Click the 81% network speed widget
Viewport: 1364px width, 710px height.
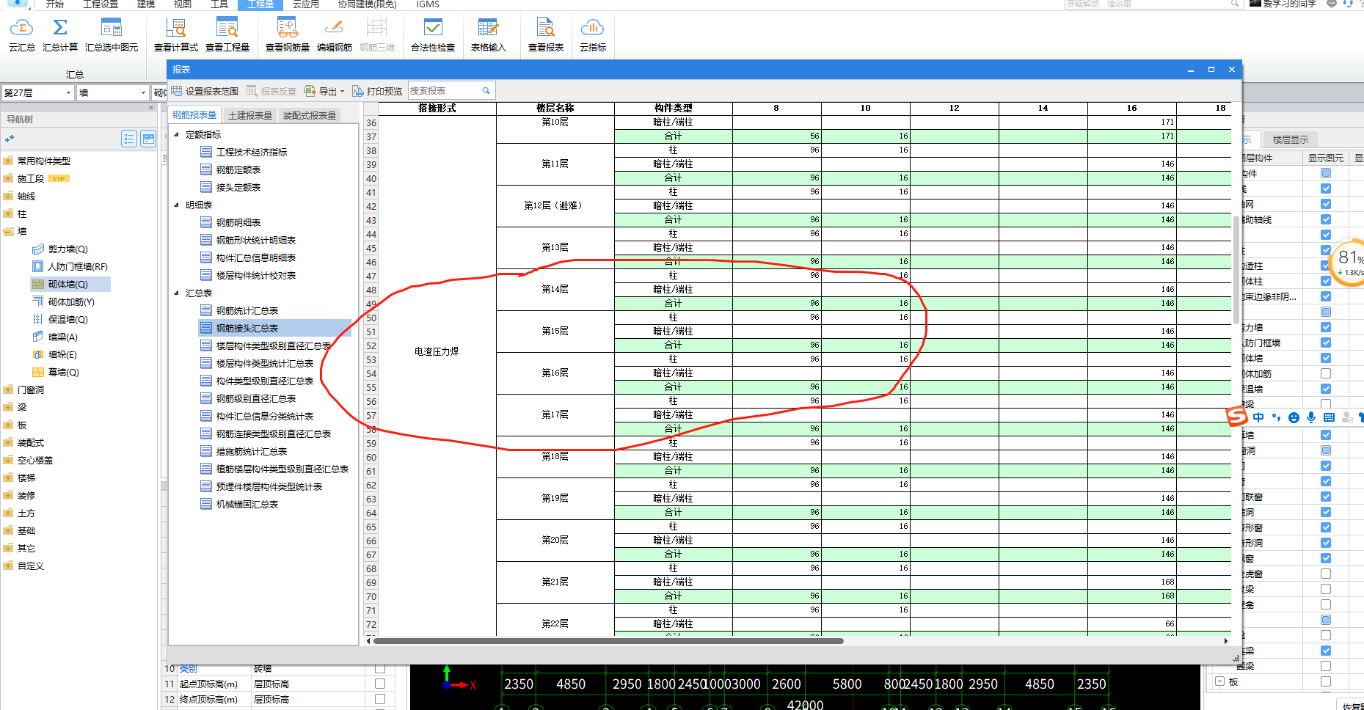coord(1349,263)
